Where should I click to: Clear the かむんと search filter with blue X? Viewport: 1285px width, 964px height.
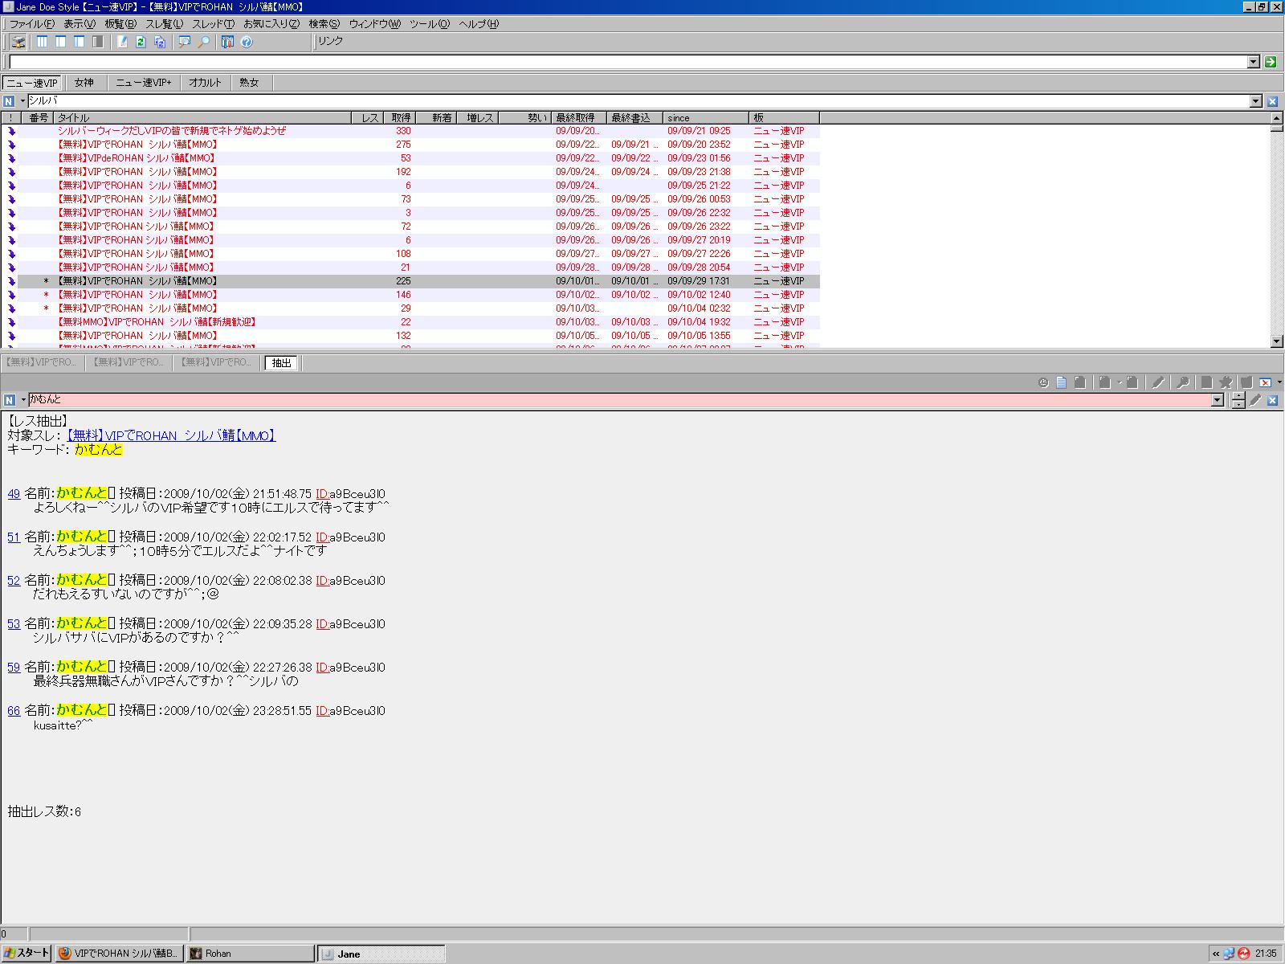click(x=1272, y=400)
